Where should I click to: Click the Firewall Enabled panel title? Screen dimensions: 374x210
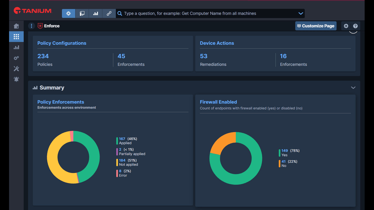(x=218, y=102)
